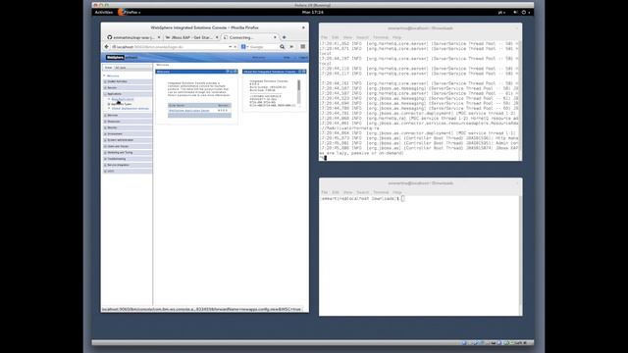Expand the Servers section
Screen dimensions: 628x353
(128, 87)
